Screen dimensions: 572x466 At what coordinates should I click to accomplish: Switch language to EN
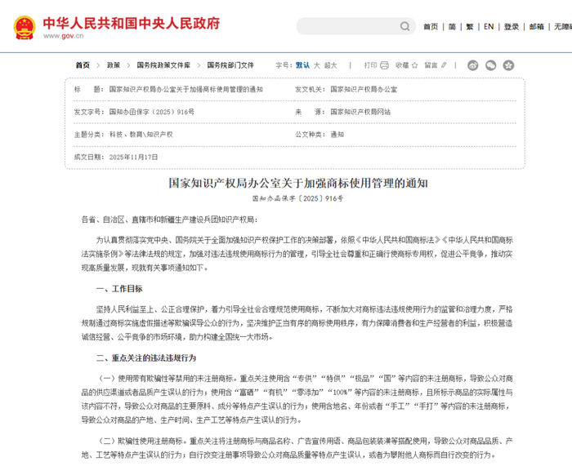489,27
